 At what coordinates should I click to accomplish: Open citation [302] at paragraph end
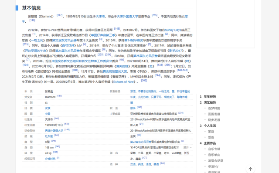[144, 80]
